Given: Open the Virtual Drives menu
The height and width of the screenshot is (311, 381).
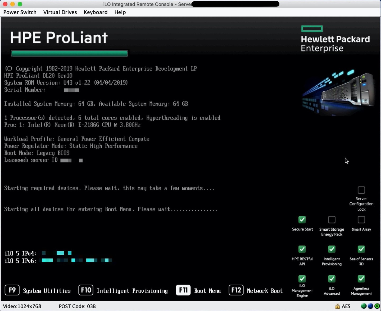Looking at the screenshot, I should pos(60,12).
